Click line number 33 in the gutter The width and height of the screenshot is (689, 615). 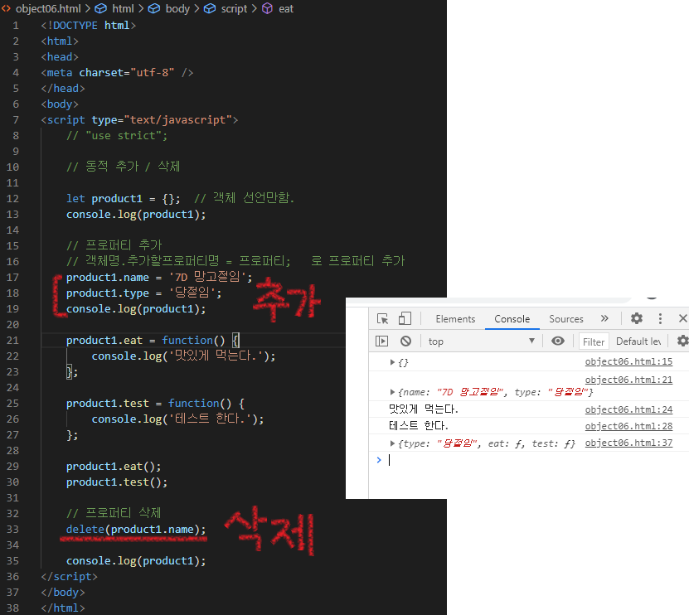point(12,530)
